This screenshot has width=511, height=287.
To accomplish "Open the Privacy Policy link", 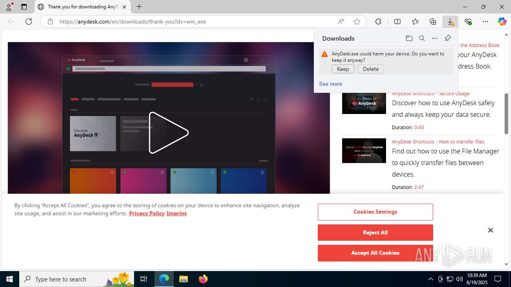I will 147,213.
